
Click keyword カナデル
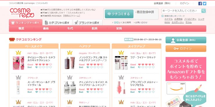click(169, 19)
